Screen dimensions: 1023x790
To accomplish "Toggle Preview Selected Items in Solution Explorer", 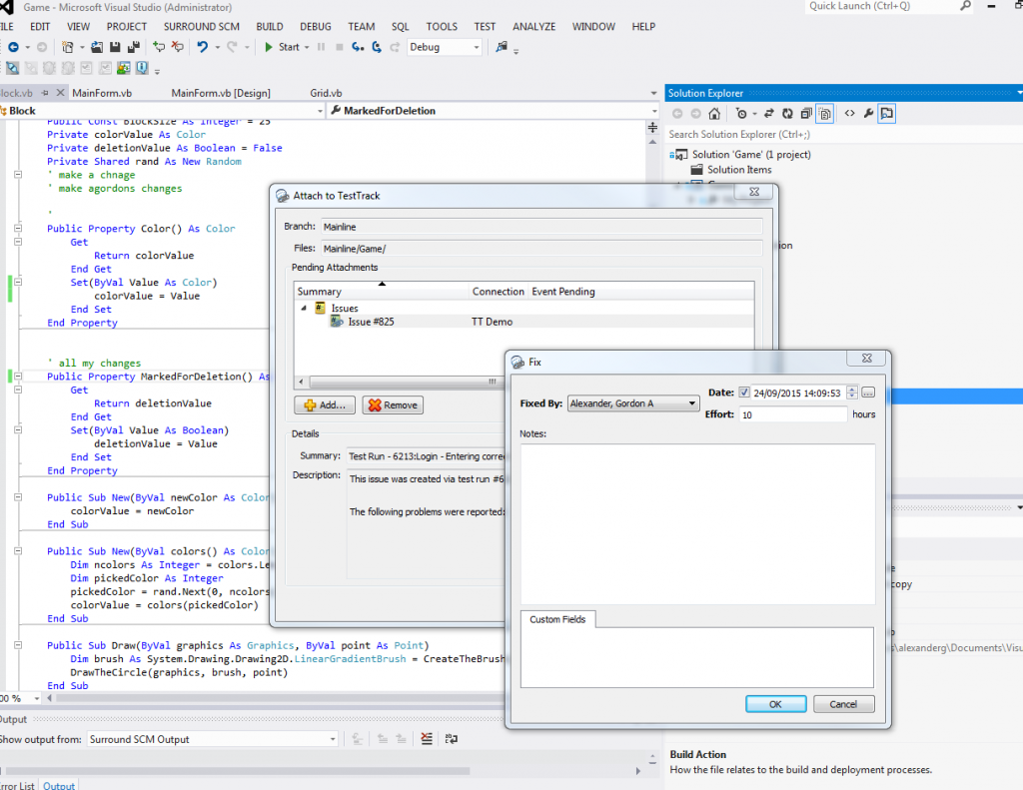I will pyautogui.click(x=887, y=114).
